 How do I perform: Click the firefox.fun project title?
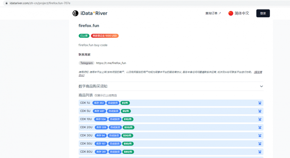pos(89,26)
